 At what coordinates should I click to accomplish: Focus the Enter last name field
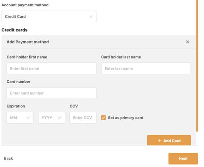pyautogui.click(x=146, y=68)
